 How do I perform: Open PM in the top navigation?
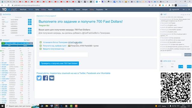106,10
